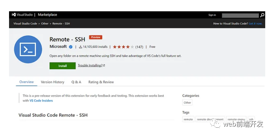Image resolution: width=272 pixels, height=136 pixels.
Task: Click the extension description sentence
Action: (x=115, y=56)
